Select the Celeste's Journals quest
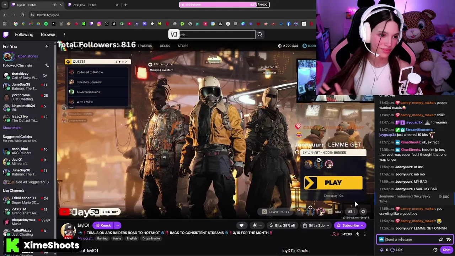 pyautogui.click(x=98, y=82)
